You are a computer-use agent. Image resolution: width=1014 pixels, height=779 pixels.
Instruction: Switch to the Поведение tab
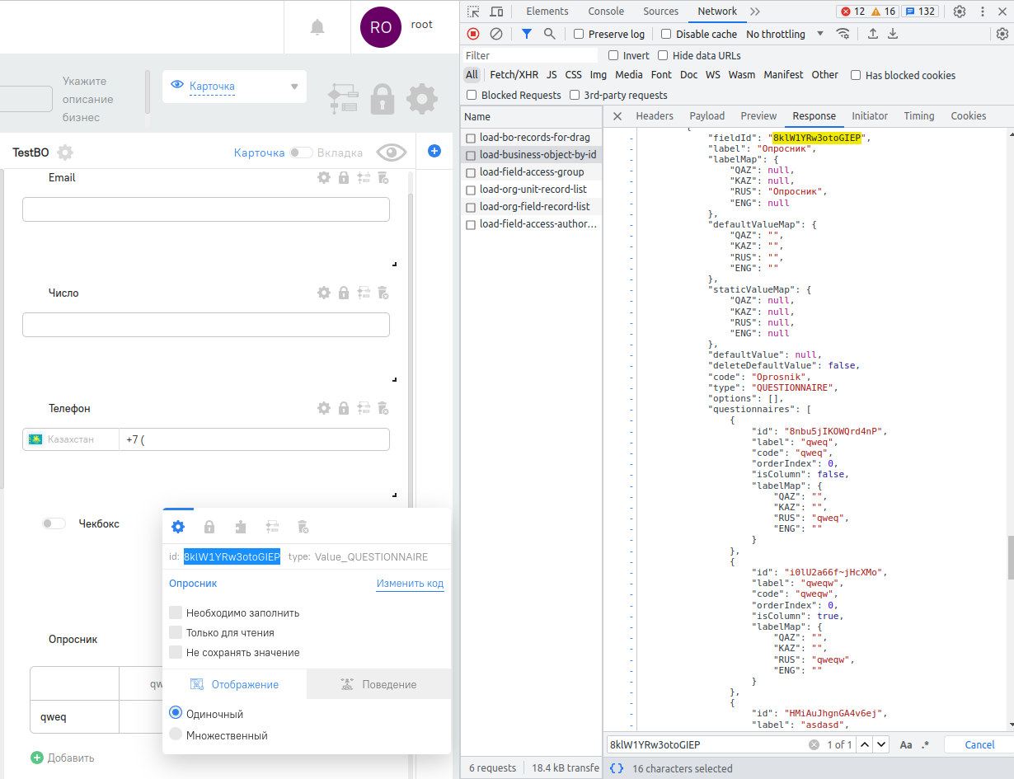pos(378,684)
